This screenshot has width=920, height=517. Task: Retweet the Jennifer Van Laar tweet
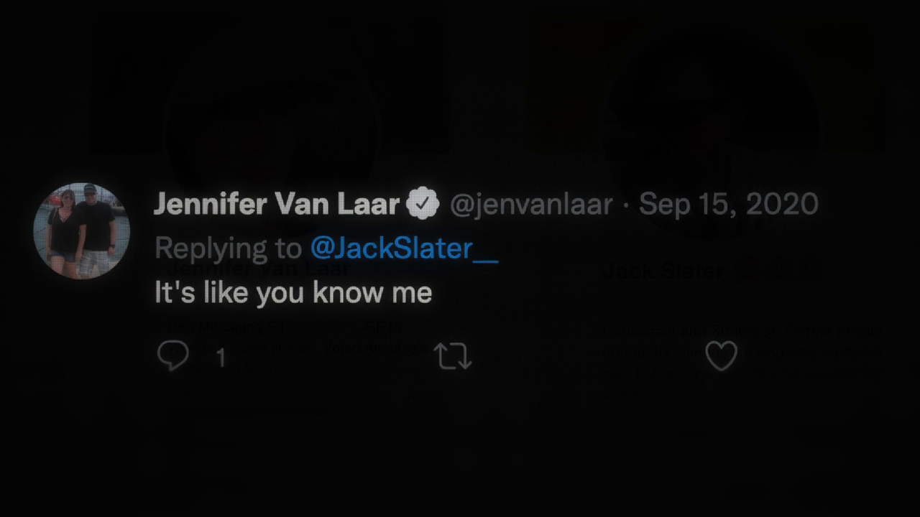(x=453, y=356)
